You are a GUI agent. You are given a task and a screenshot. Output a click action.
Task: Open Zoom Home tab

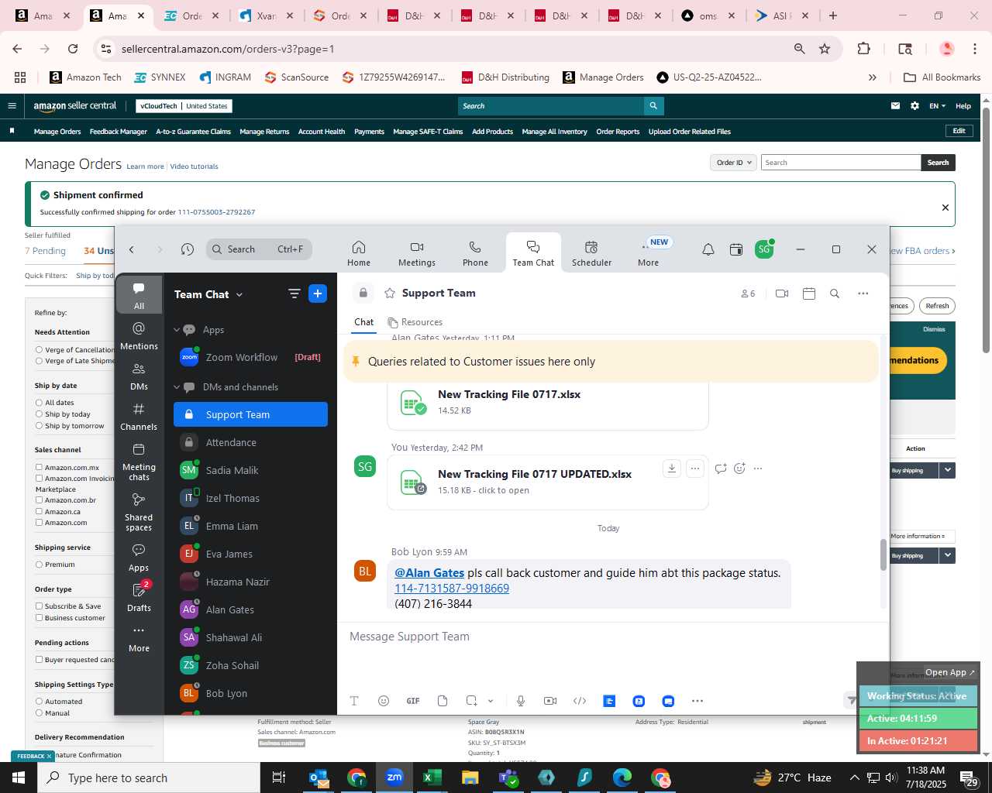pyautogui.click(x=358, y=253)
